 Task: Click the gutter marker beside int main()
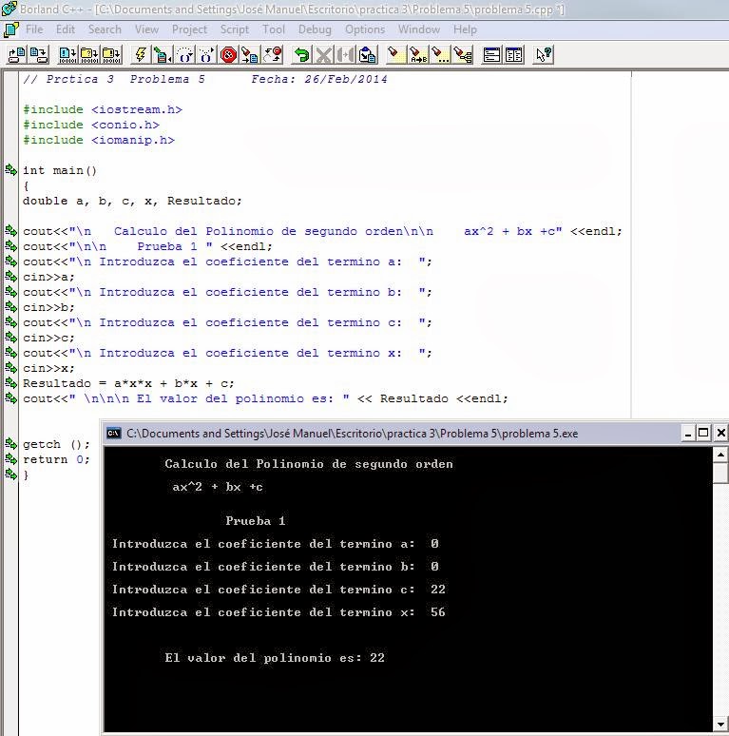coord(10,169)
